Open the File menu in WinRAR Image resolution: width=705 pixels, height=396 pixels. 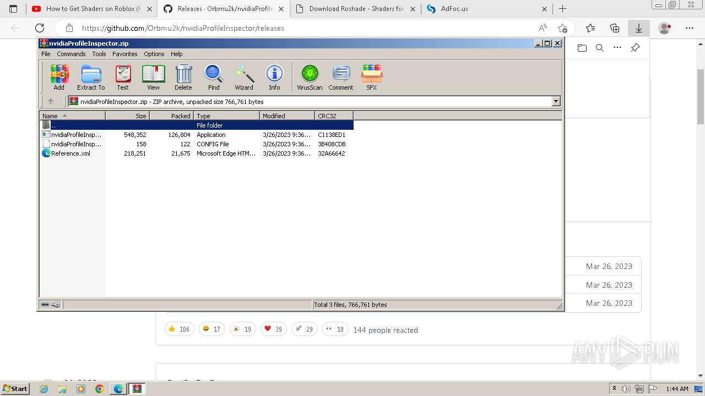(46, 54)
